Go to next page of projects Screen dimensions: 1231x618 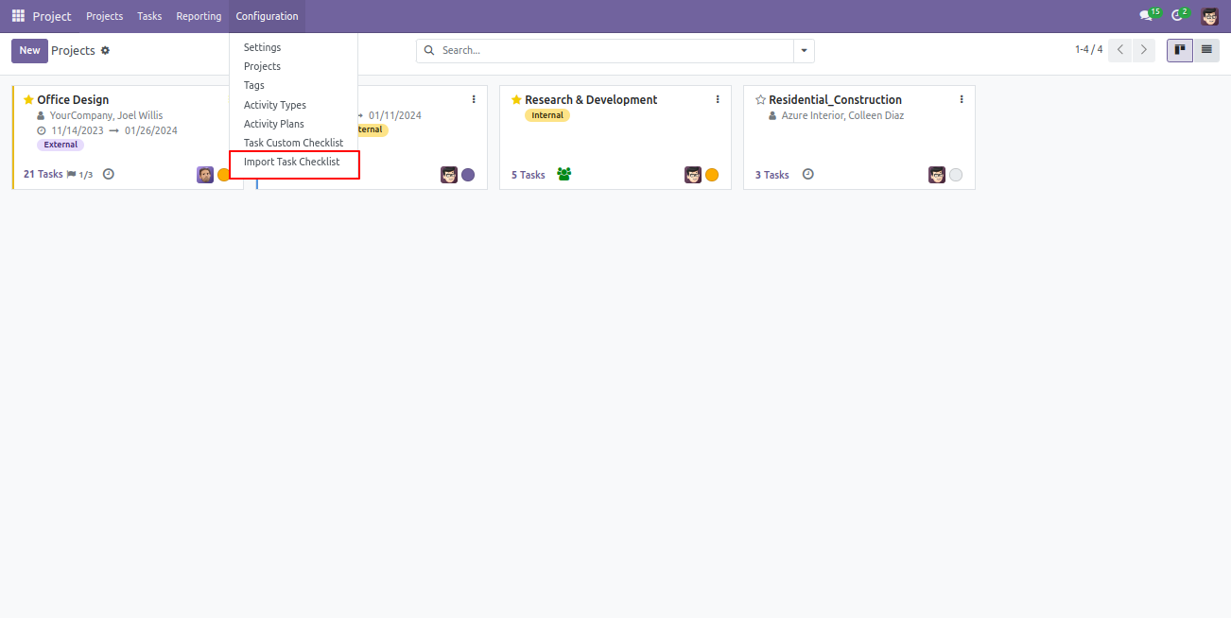(x=1144, y=50)
